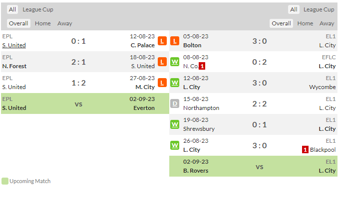The height and width of the screenshot is (198, 339).
Task: Select the left panel All filter
Action: click(x=12, y=9)
